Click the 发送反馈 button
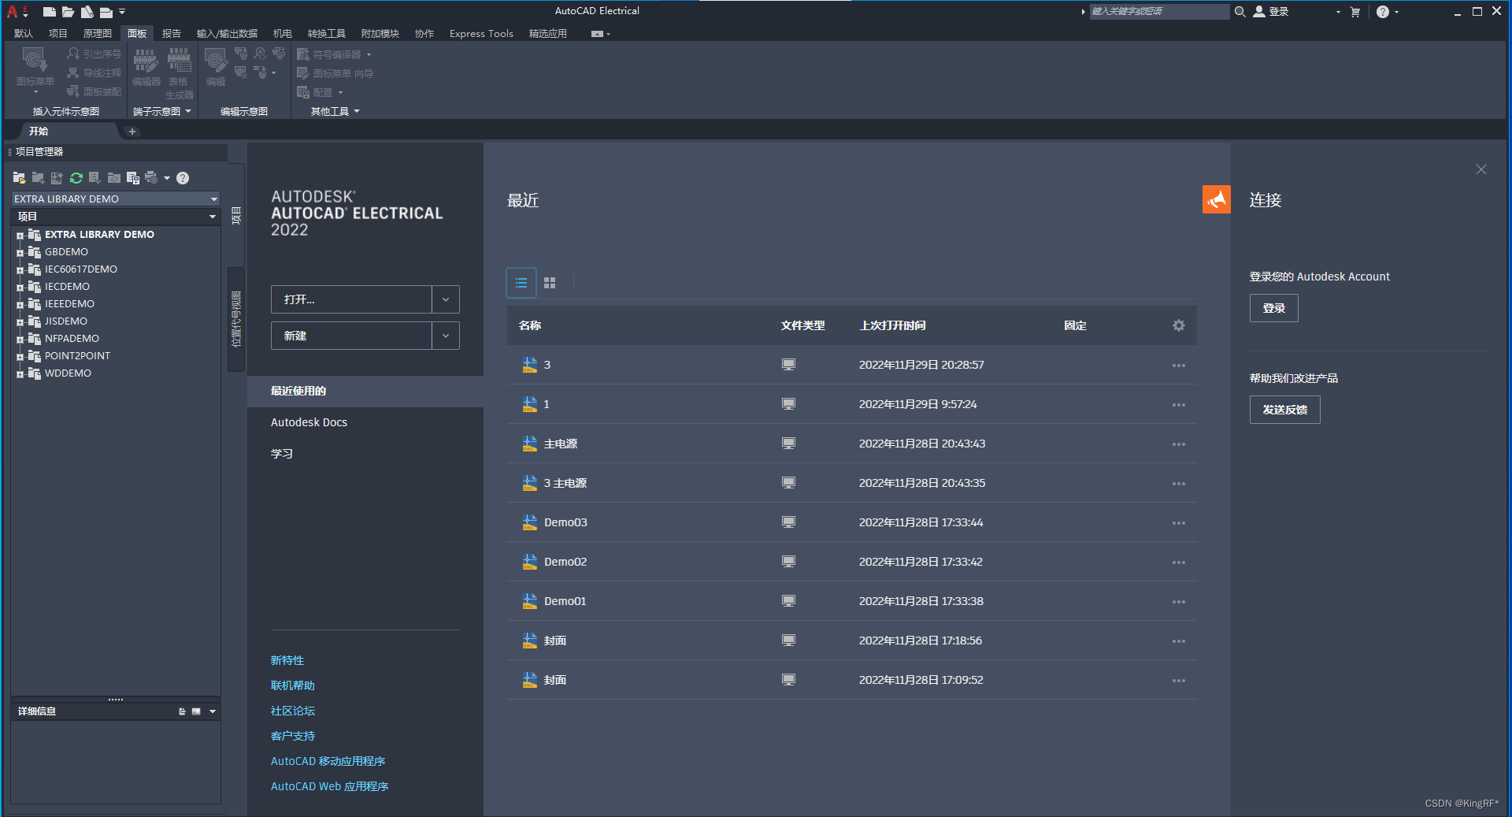Viewport: 1512px width, 817px height. click(1284, 410)
